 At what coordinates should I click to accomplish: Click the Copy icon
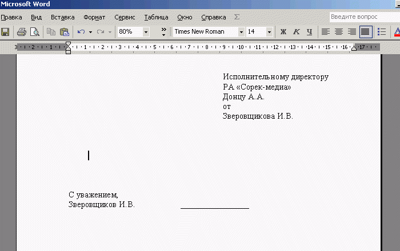click(x=51, y=32)
